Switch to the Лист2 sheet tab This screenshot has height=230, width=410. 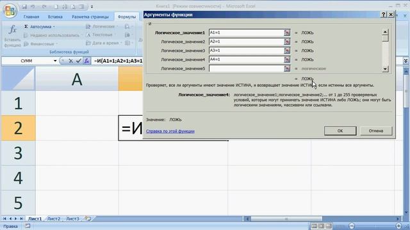coord(54,218)
